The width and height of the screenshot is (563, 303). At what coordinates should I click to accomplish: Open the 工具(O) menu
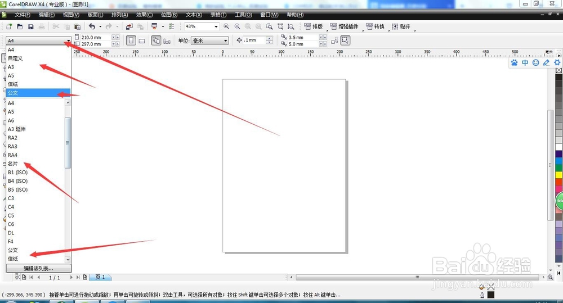243,15
